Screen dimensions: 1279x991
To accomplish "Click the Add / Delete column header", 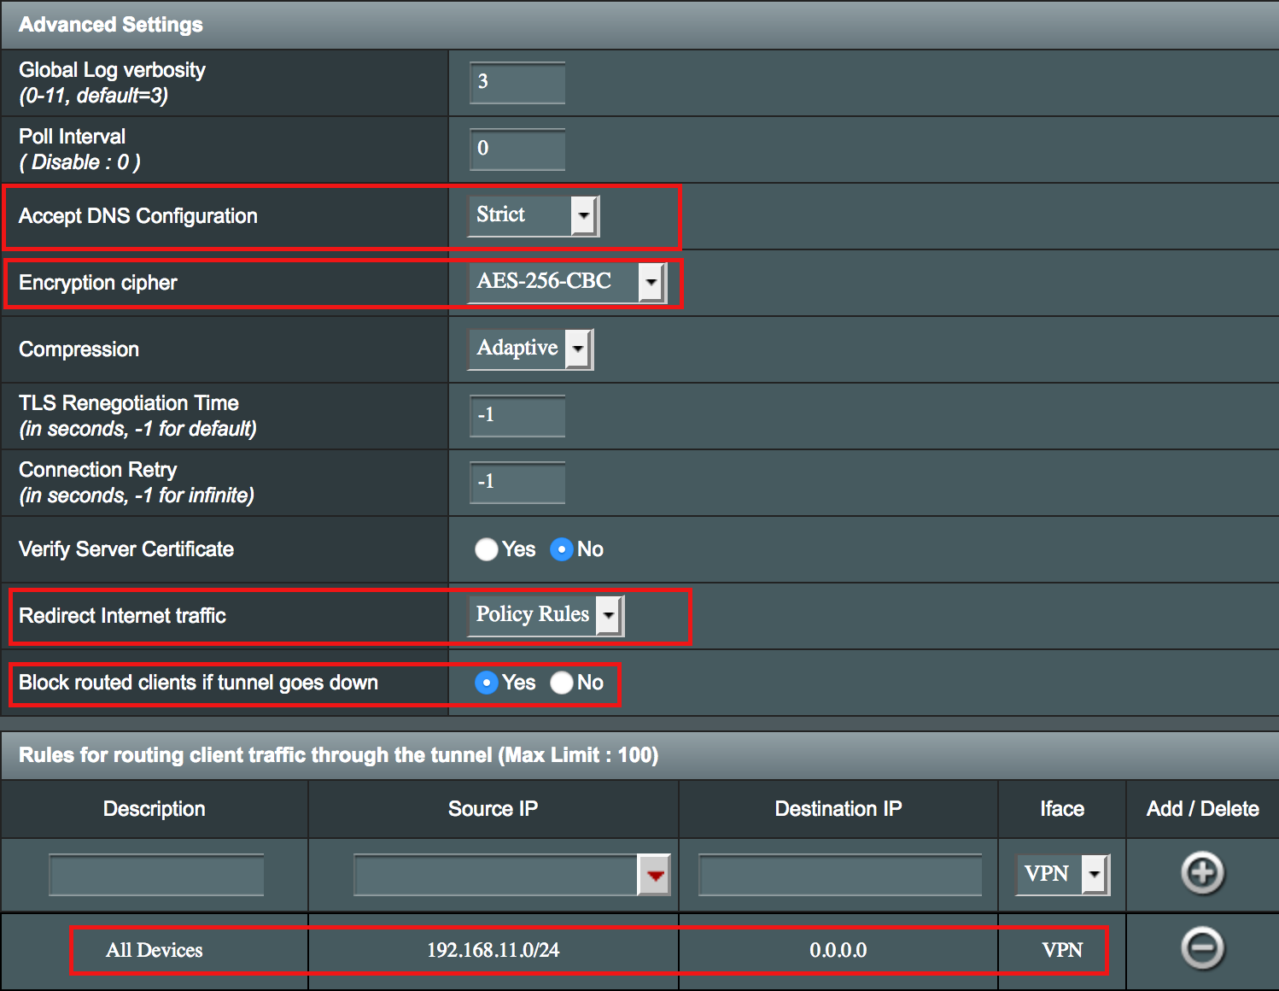I will [x=1203, y=809].
